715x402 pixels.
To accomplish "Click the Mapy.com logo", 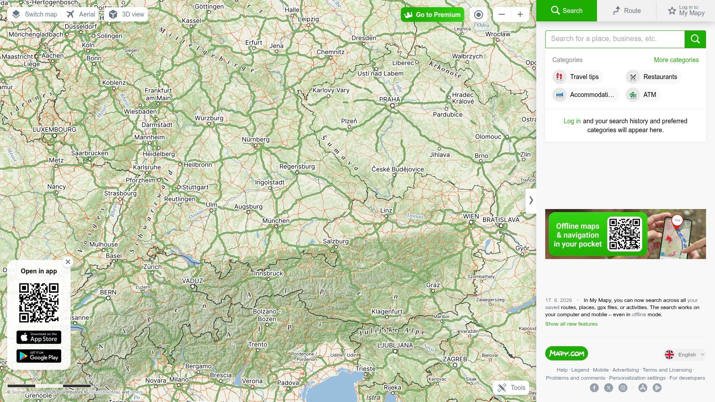I will pos(567,353).
